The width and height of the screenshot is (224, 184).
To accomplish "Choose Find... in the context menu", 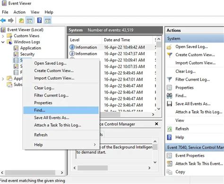I will tap(61, 110).
